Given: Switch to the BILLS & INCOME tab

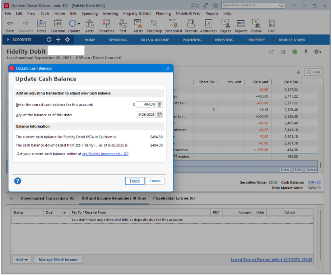Looking at the screenshot, I should (155, 40).
